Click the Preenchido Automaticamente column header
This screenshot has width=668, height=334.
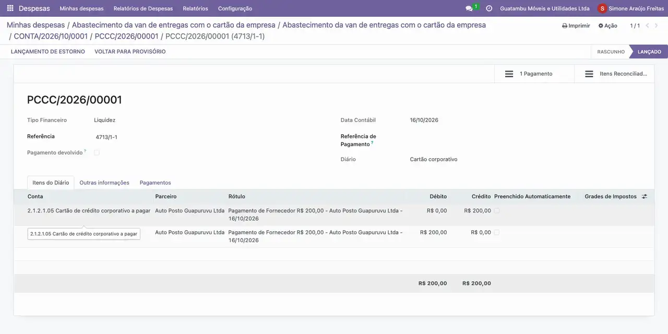tap(532, 197)
